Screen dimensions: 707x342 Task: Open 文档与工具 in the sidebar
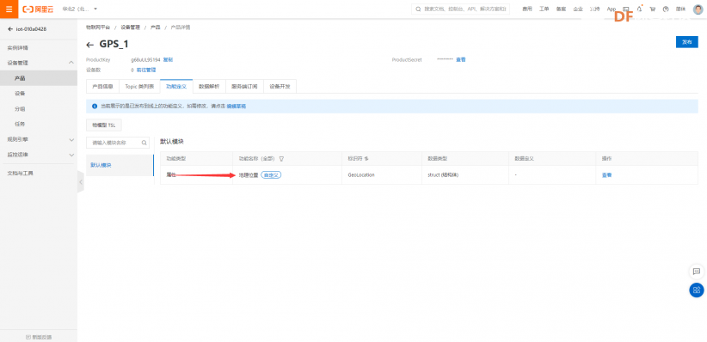click(21, 174)
